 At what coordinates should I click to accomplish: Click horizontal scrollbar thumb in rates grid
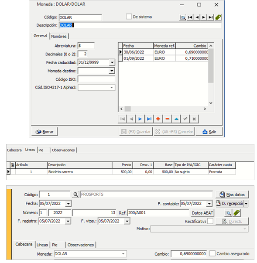click(x=128, y=109)
